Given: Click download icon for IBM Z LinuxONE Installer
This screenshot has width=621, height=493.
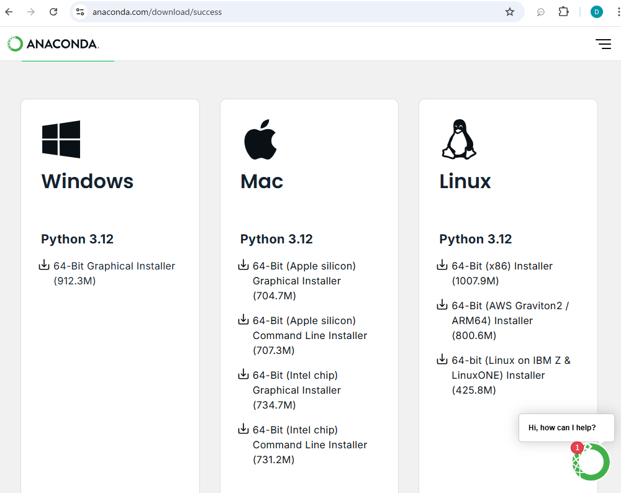Looking at the screenshot, I should [442, 360].
